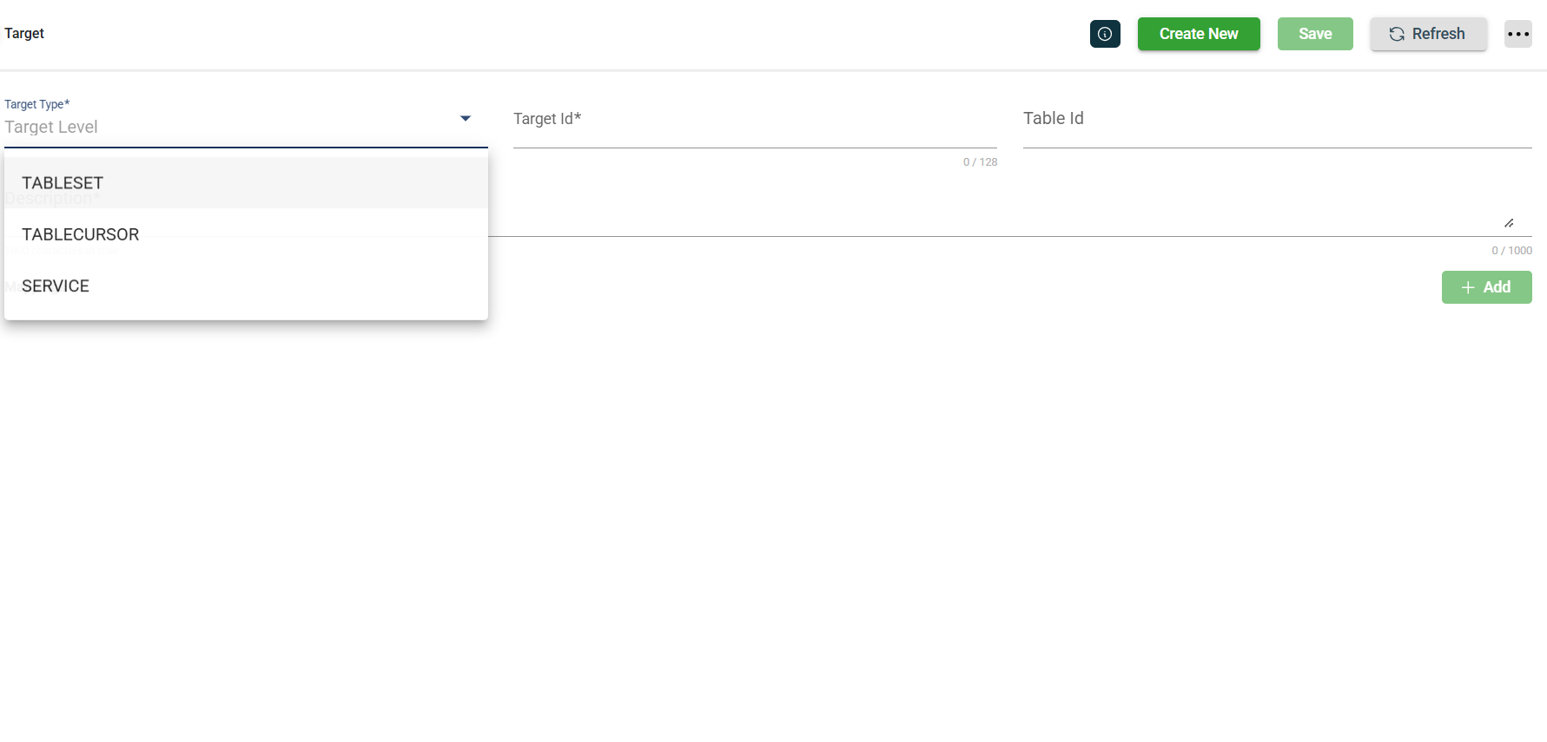
Task: Click the Target page heading
Action: pyautogui.click(x=24, y=34)
